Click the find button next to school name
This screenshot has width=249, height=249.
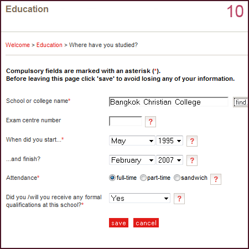pyautogui.click(x=241, y=102)
